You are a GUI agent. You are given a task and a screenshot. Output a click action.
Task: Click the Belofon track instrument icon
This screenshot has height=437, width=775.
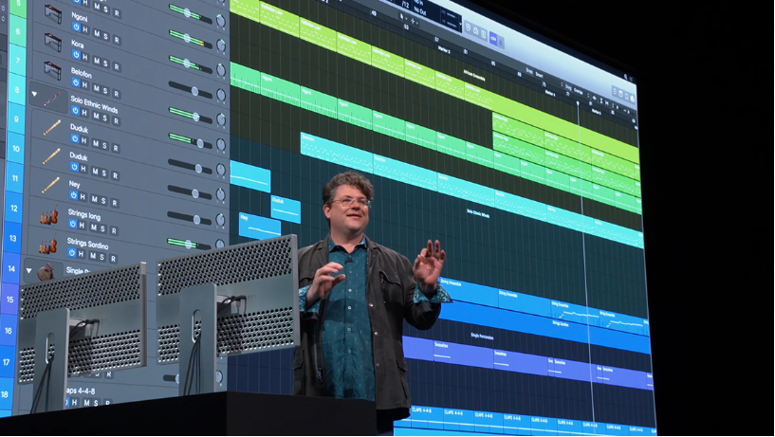click(52, 69)
